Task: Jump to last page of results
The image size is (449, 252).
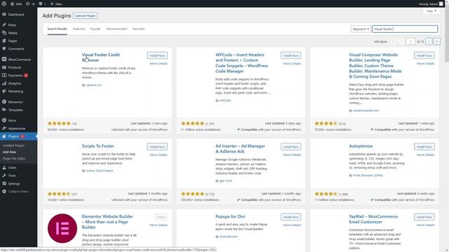Action: tap(436, 42)
